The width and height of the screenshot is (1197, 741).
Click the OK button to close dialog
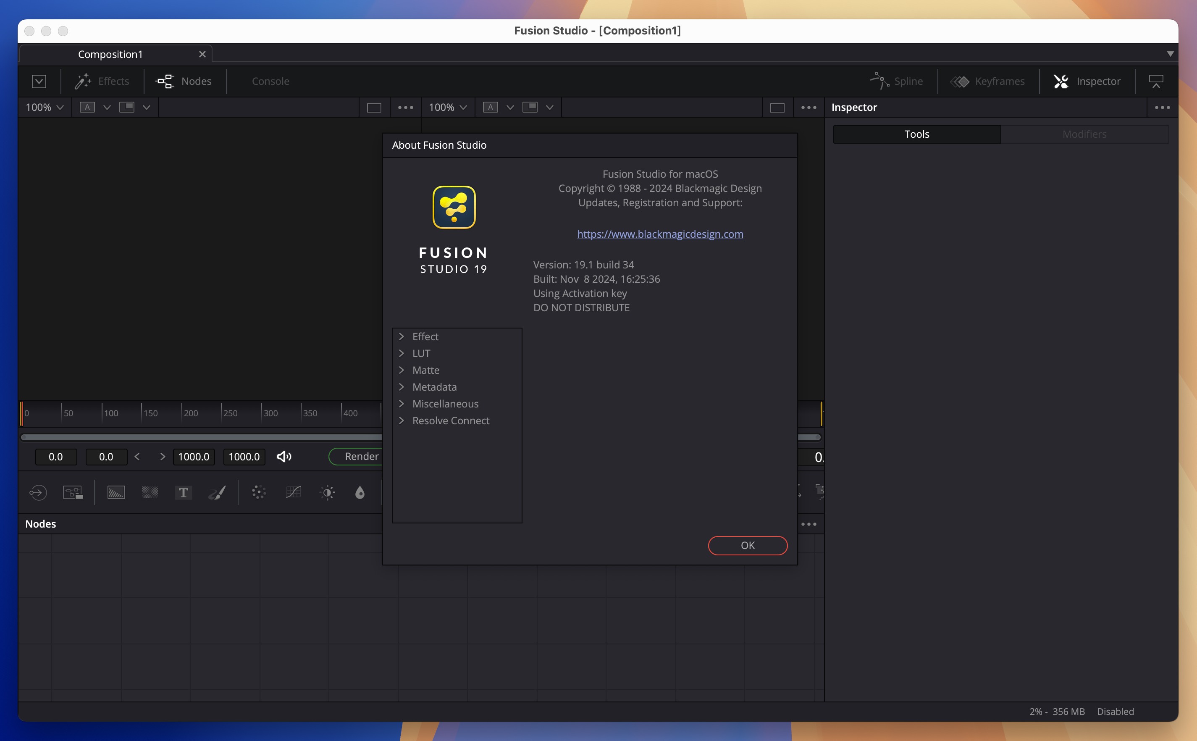click(x=747, y=544)
